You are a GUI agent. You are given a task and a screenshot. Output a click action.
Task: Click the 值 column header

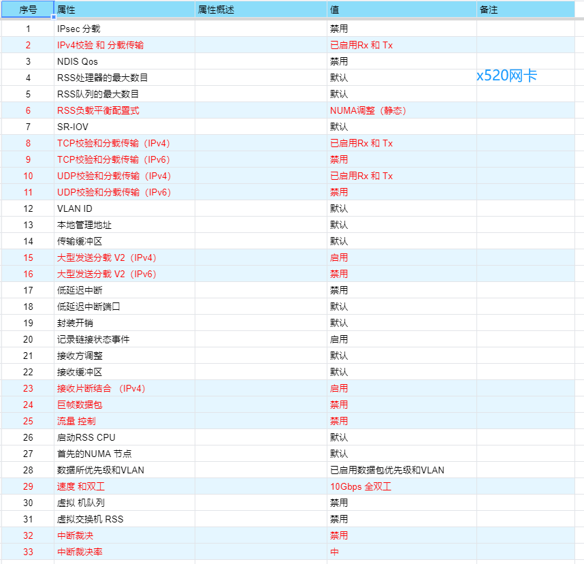[402, 10]
